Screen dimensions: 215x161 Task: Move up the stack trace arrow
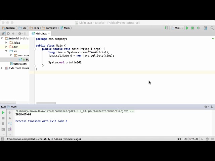click(x=10, y=113)
